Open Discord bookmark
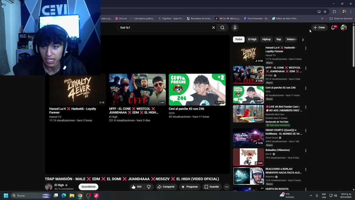The height and width of the screenshot is (200, 355). [x=121, y=19]
